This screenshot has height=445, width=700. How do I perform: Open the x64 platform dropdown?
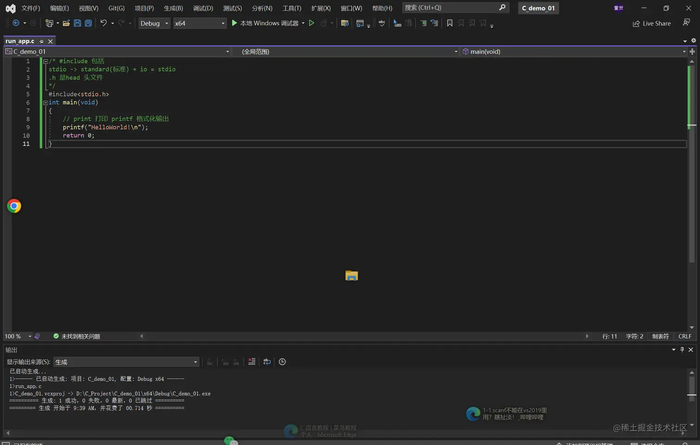click(200, 23)
